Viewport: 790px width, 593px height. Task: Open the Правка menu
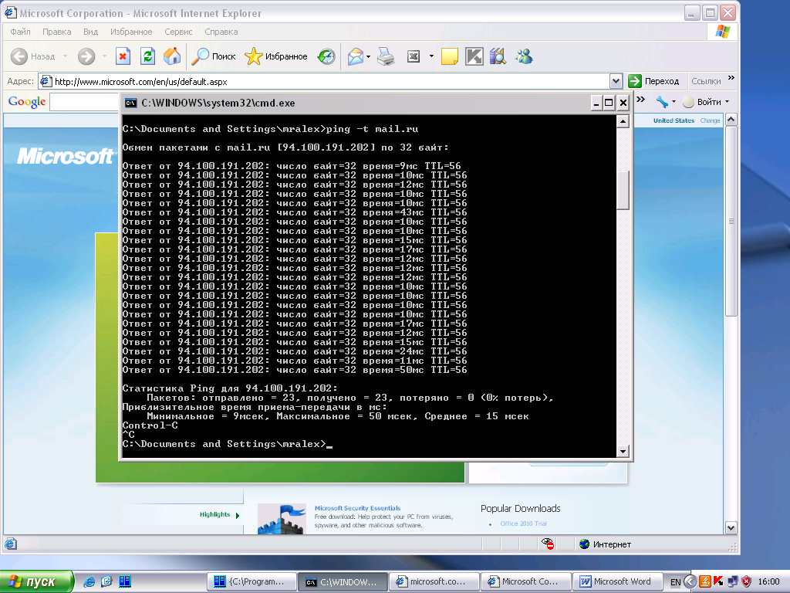(x=56, y=32)
